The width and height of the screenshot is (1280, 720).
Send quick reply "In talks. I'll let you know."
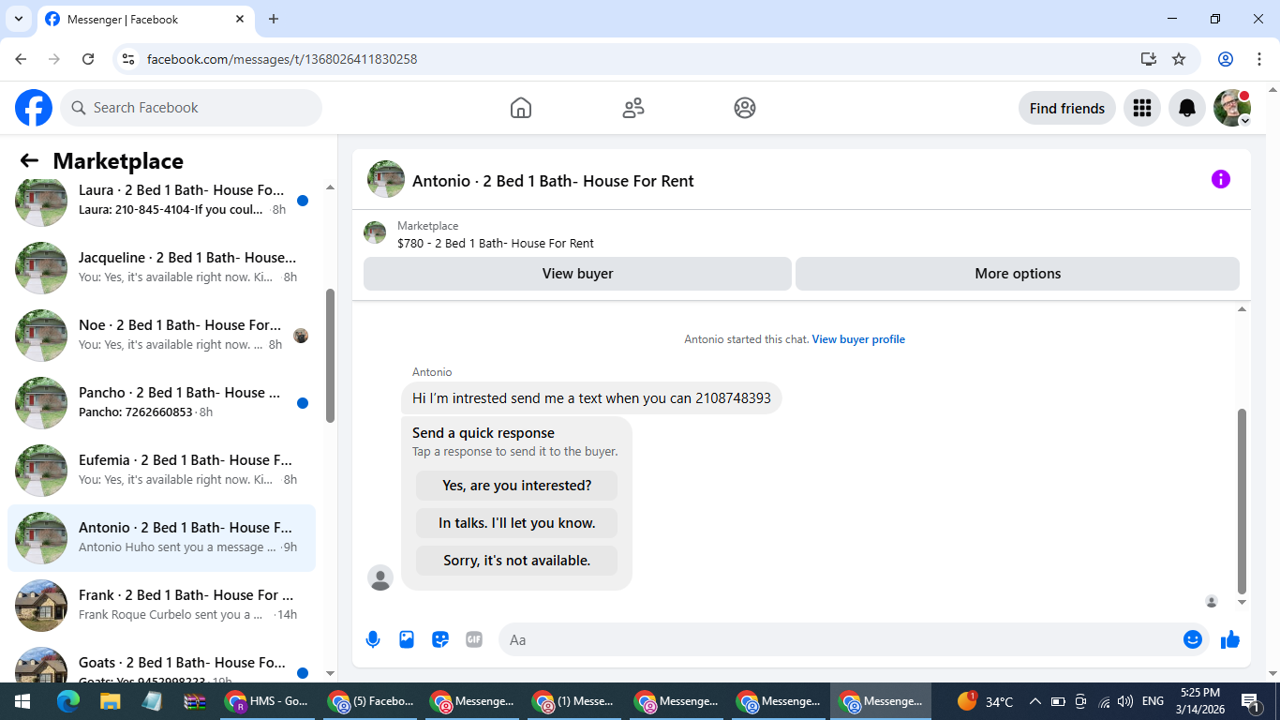tap(517, 523)
